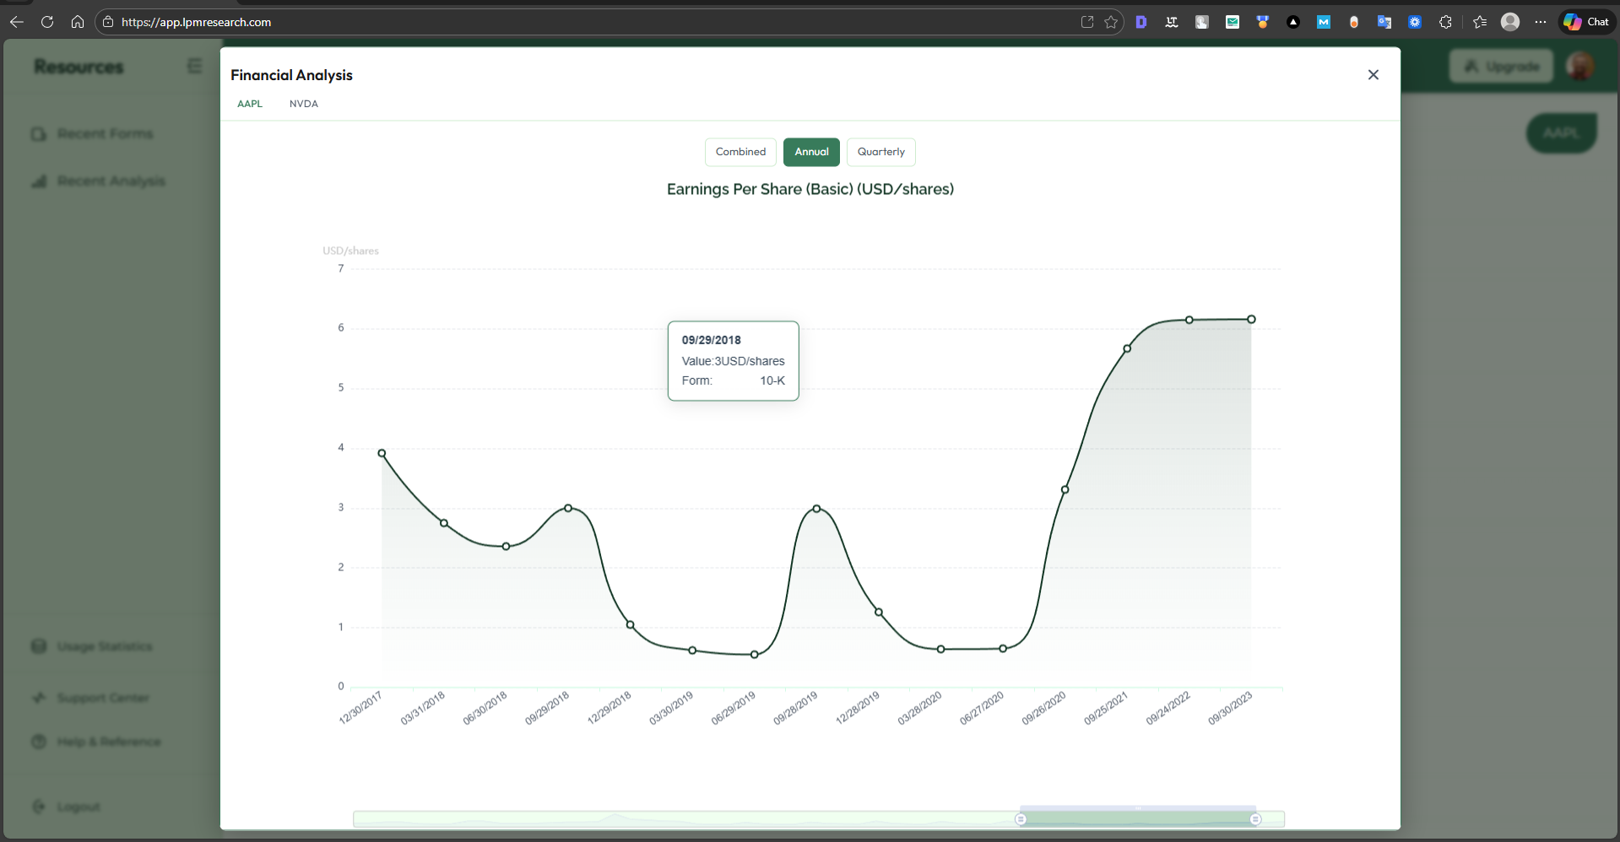Select the Annual view option
Image resolution: width=1620 pixels, height=842 pixels.
pyautogui.click(x=810, y=152)
